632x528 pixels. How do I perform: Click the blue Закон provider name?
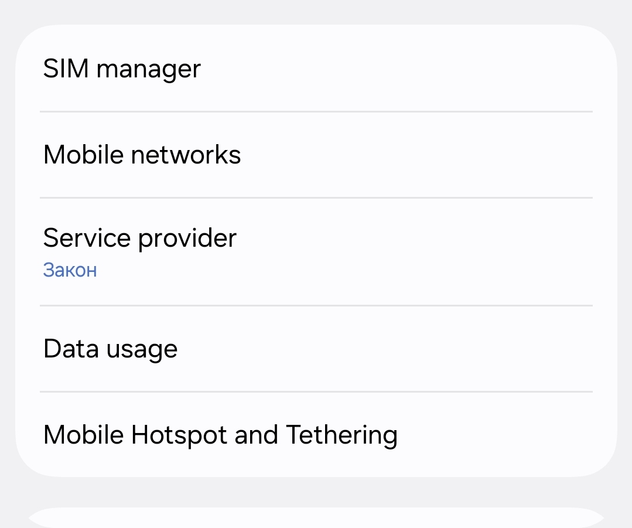pyautogui.click(x=70, y=270)
